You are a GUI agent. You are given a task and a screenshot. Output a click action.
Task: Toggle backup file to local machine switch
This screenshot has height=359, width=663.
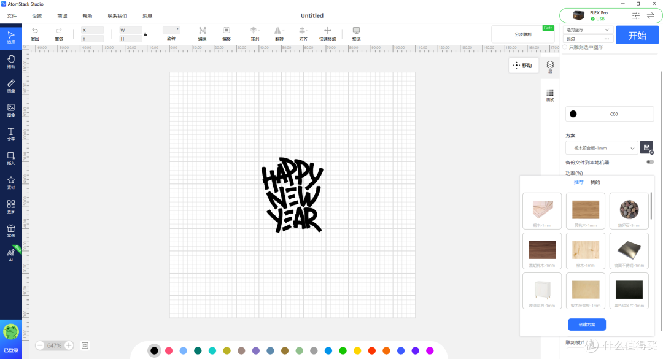[650, 162]
